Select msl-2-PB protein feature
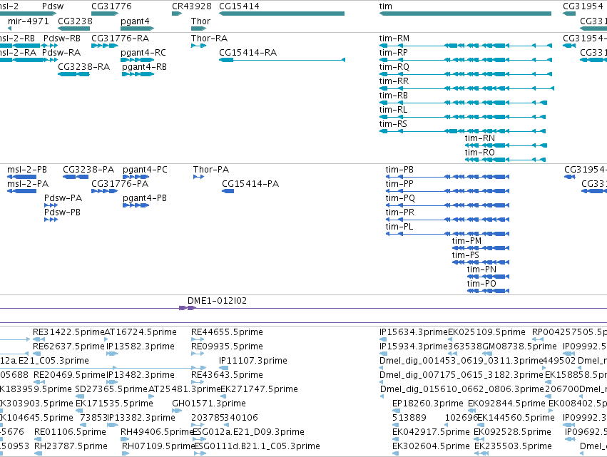607x457 pixels. pyautogui.click(x=22, y=177)
